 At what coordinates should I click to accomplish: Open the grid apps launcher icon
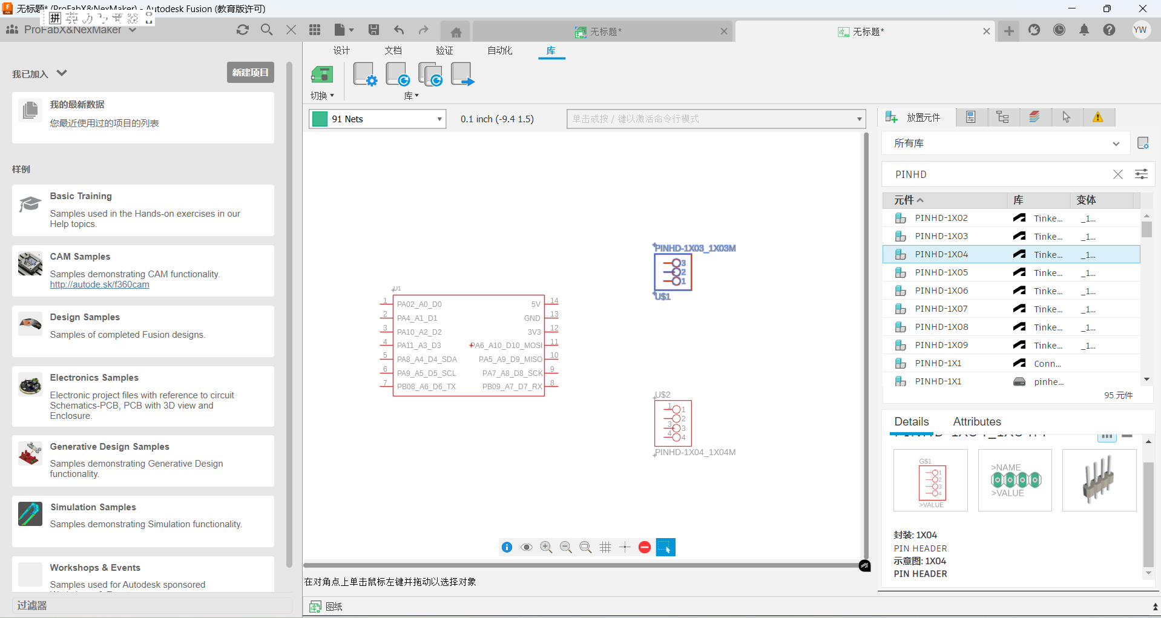point(315,30)
